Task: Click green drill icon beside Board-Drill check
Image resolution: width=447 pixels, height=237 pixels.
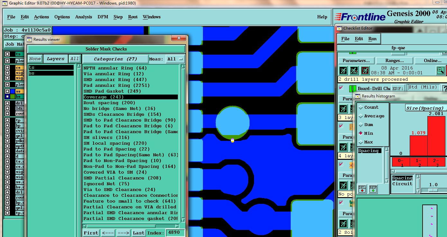Action: click(352, 88)
